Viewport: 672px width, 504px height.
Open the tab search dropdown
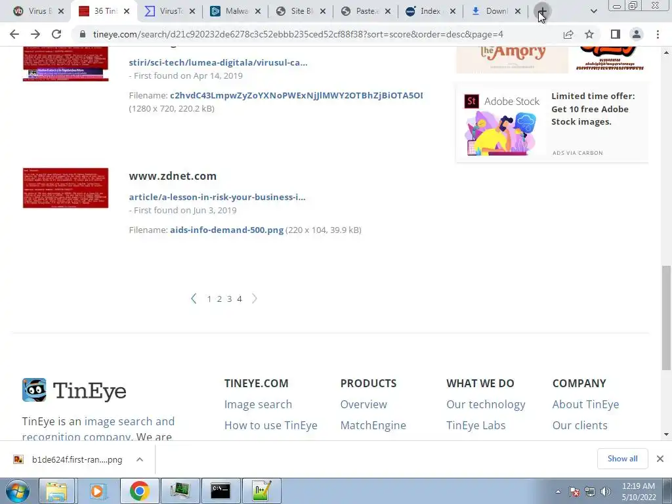[593, 11]
